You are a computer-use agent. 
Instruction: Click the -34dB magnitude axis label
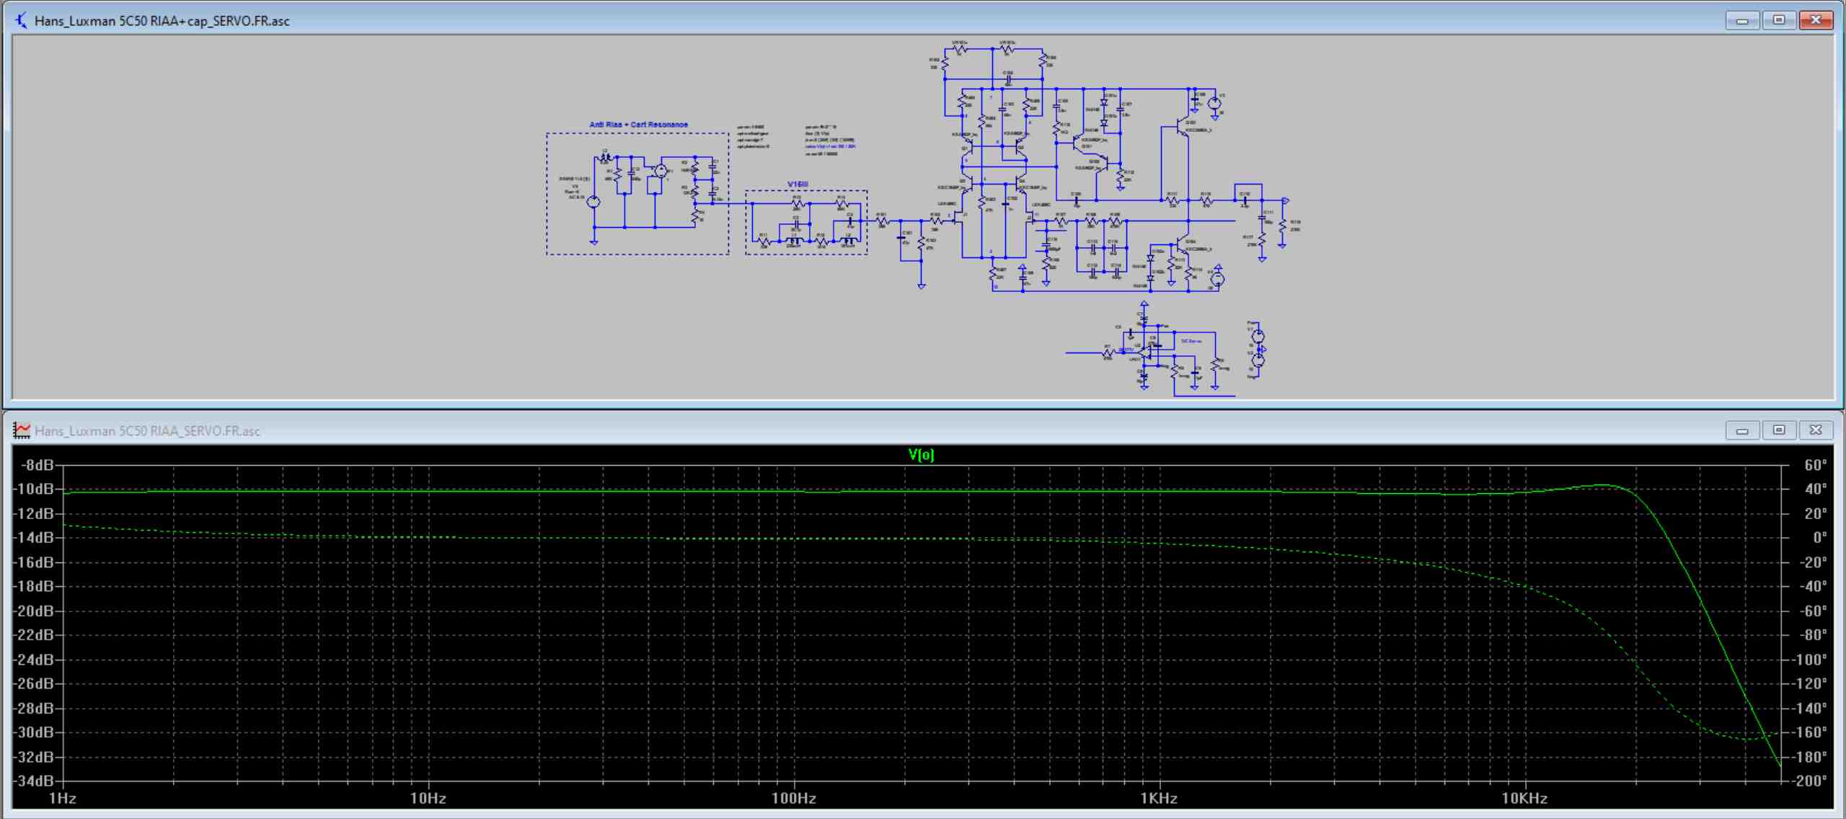click(34, 781)
